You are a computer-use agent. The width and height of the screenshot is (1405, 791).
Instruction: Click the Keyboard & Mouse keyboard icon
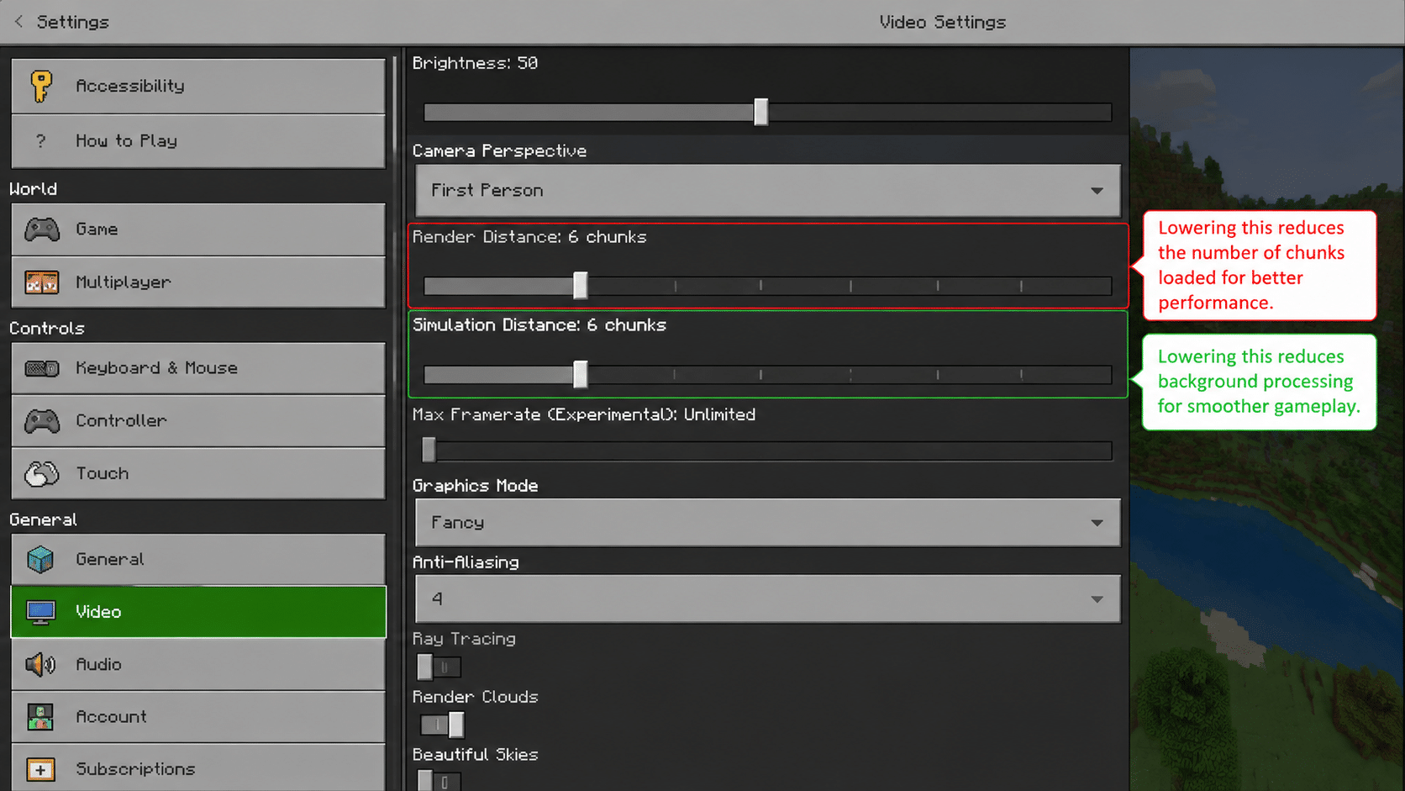click(41, 368)
